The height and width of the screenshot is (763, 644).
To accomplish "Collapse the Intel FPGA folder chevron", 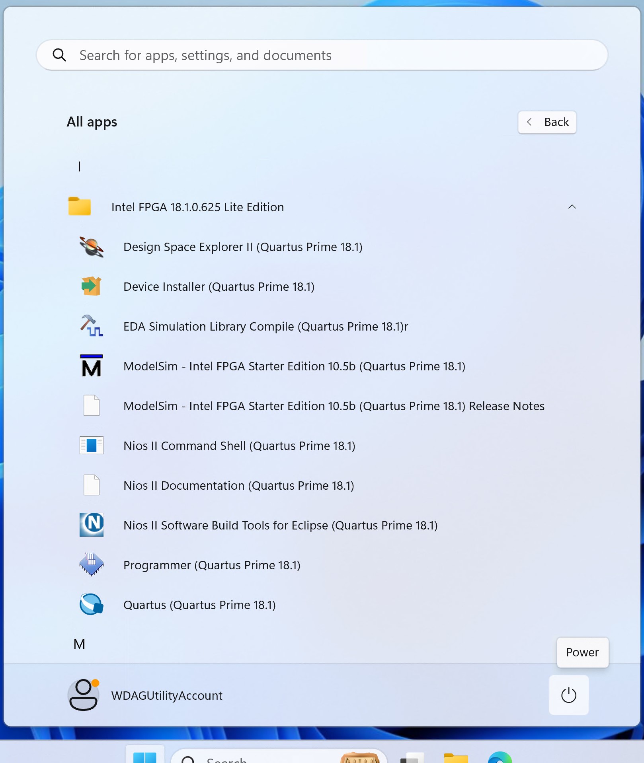I will point(572,207).
